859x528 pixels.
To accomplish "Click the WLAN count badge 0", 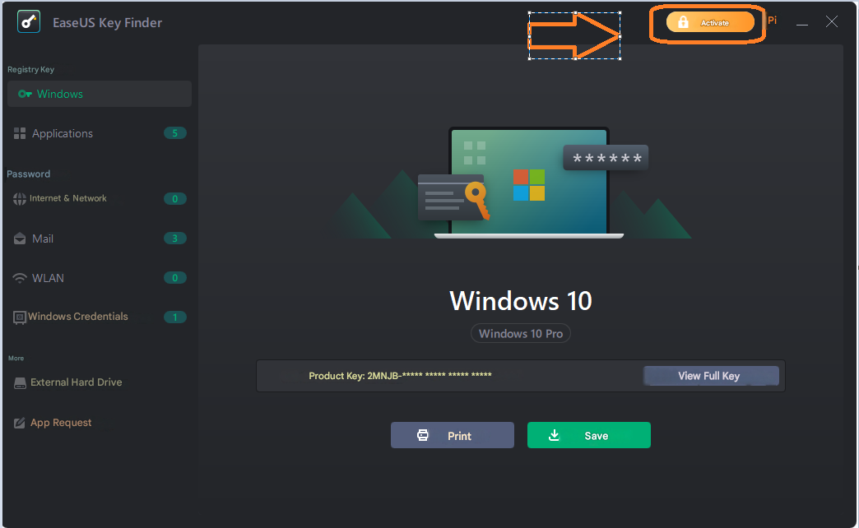I will (175, 278).
